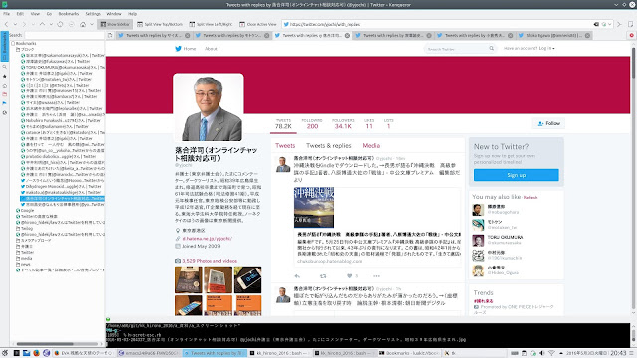The width and height of the screenshot is (637, 358).
Task: Click Close Active View
Action: [258, 24]
